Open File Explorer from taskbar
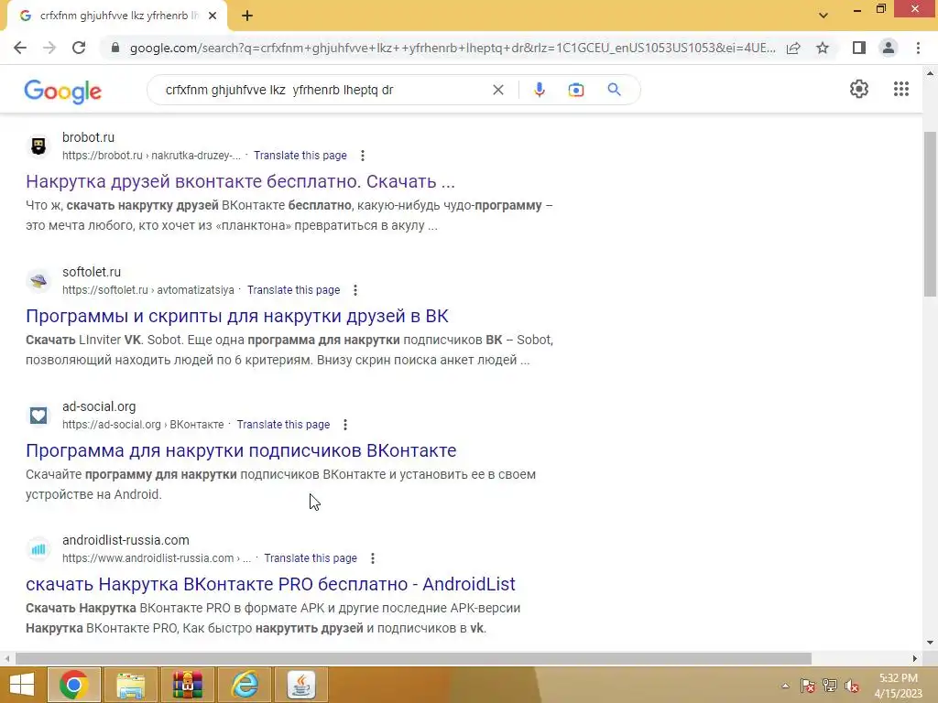The image size is (938, 703). 130,685
